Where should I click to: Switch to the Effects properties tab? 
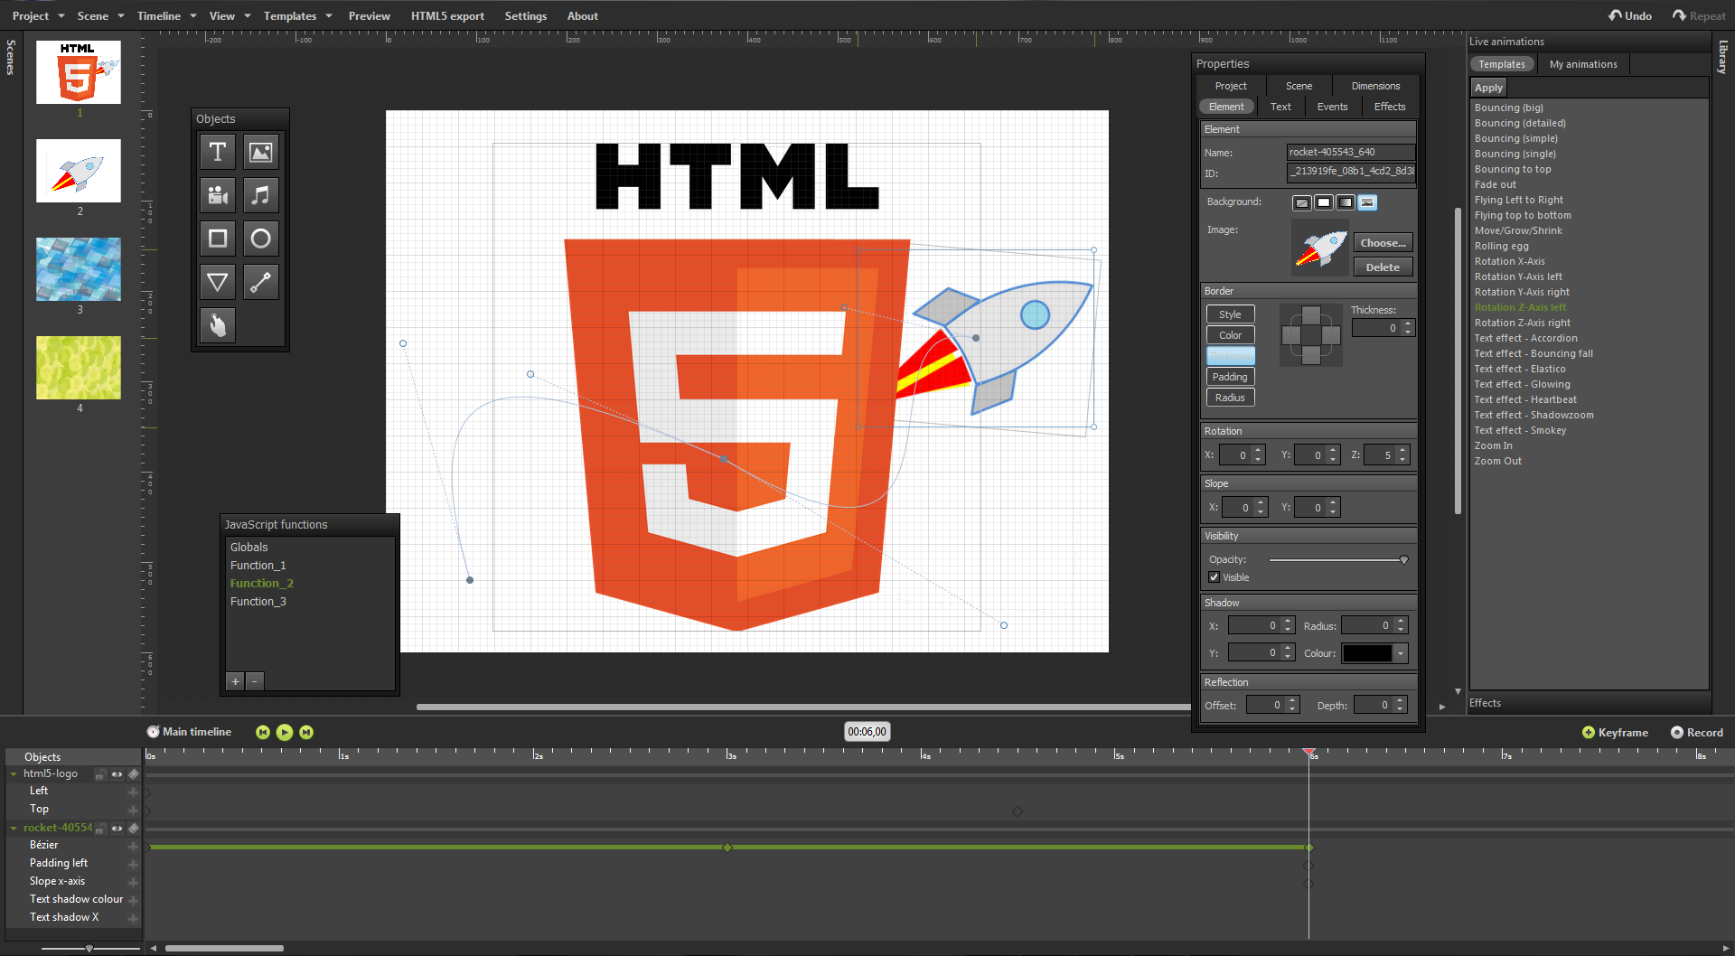(x=1390, y=107)
